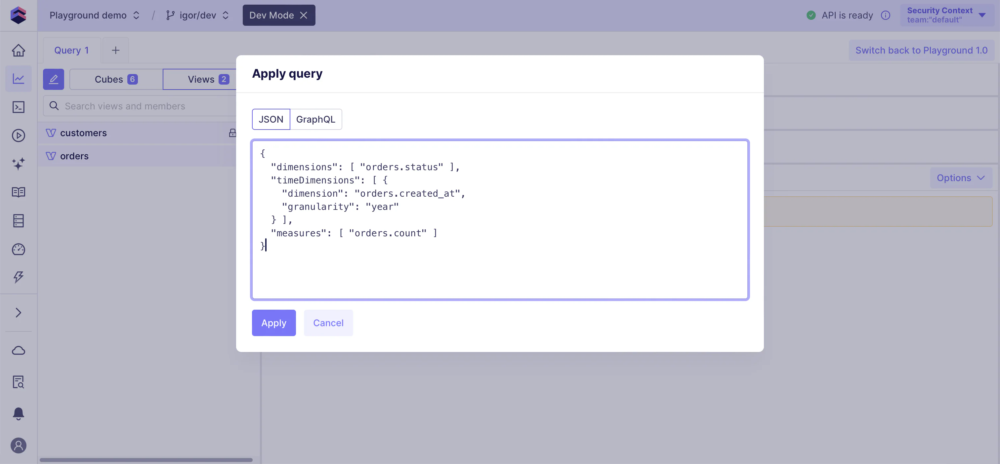1000x464 pixels.
Task: Select the Query 1 tab
Action: coord(71,51)
